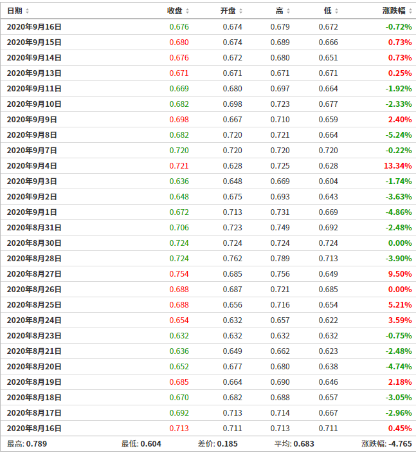Click the 收盘 column header text
The width and height of the screenshot is (416, 453).
pos(175,11)
